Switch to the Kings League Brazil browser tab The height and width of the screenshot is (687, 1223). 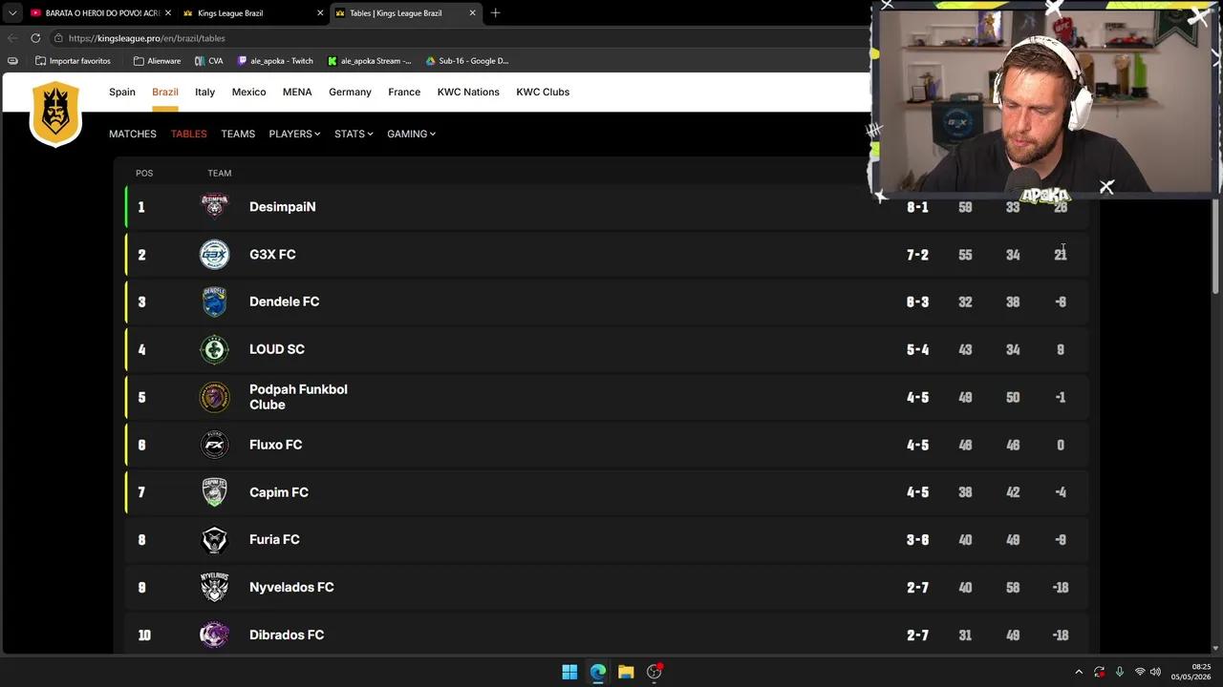(x=253, y=13)
